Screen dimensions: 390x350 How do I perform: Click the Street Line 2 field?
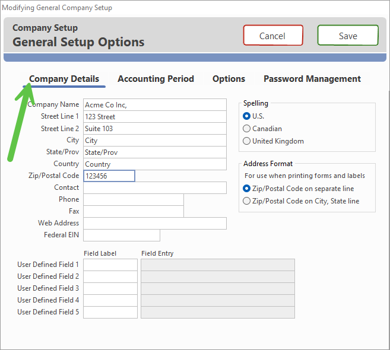coord(155,129)
